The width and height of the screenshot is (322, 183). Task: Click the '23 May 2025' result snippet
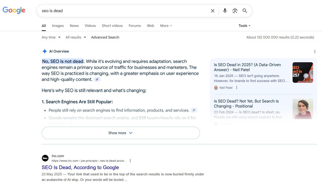coord(123,177)
